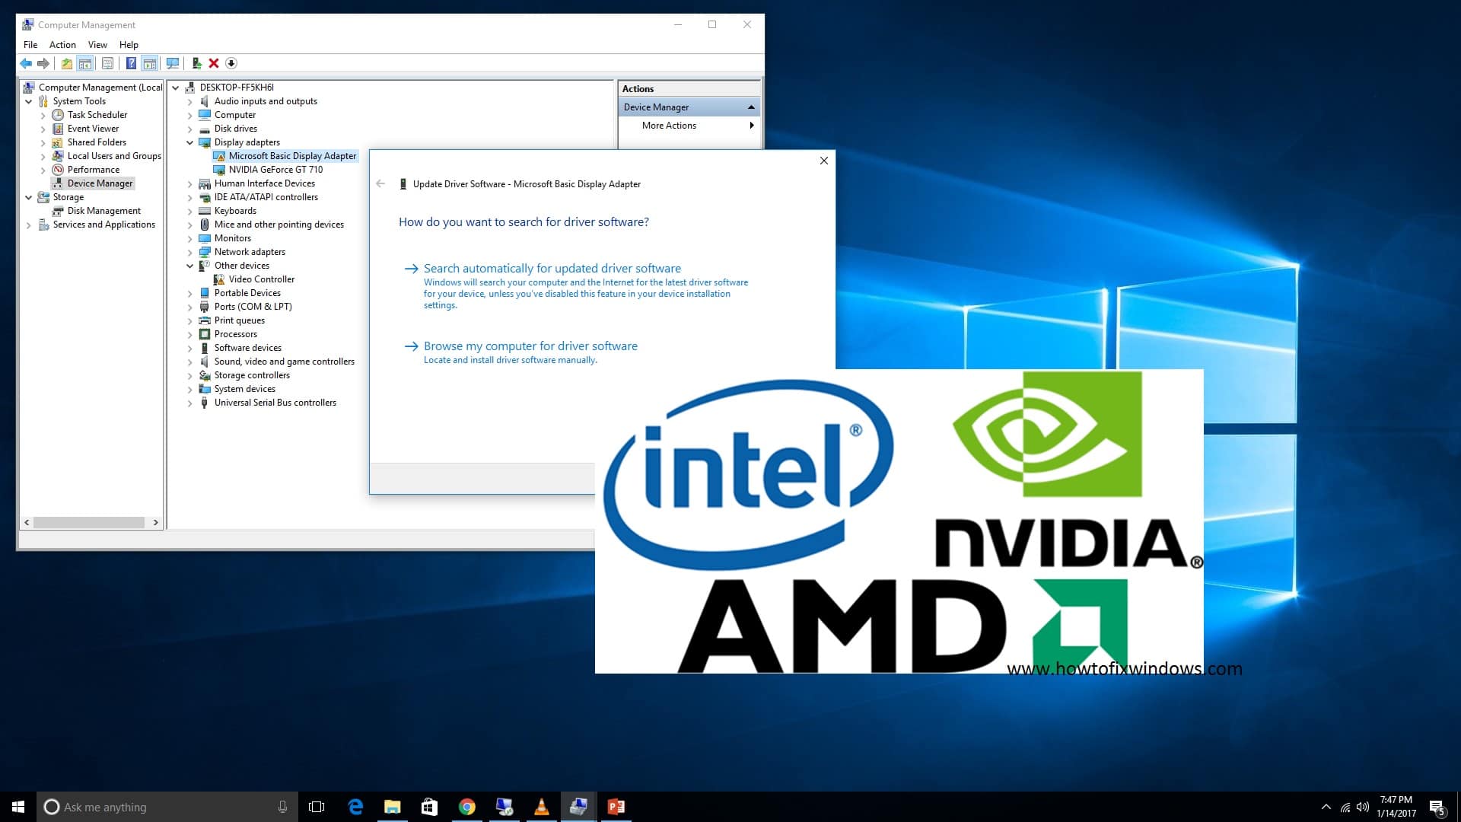Open the Action menu

pyautogui.click(x=62, y=45)
